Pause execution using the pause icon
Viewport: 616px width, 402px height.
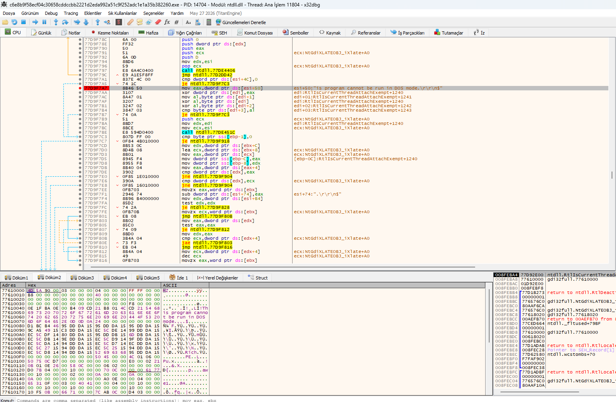tap(44, 22)
